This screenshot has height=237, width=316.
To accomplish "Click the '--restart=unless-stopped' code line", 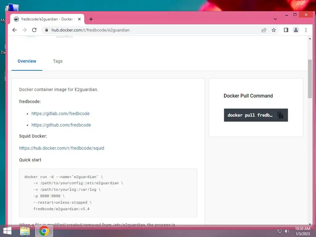I will click(62, 202).
